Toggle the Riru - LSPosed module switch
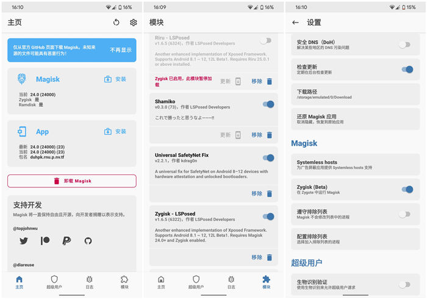Viewport: 427px width, 299px height. coord(266,40)
